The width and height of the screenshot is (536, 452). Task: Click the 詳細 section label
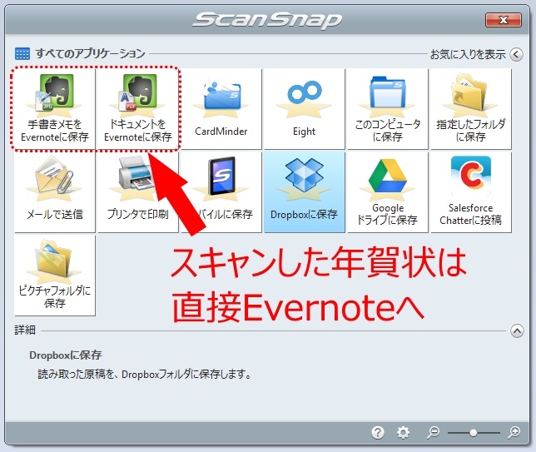click(x=25, y=330)
